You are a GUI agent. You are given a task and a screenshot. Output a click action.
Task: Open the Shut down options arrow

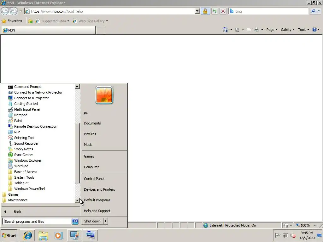106,221
